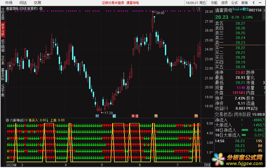Viewport: 267px width, 168px height.
Task: Click the 17.29 low price label on chart
Action: click(109, 113)
